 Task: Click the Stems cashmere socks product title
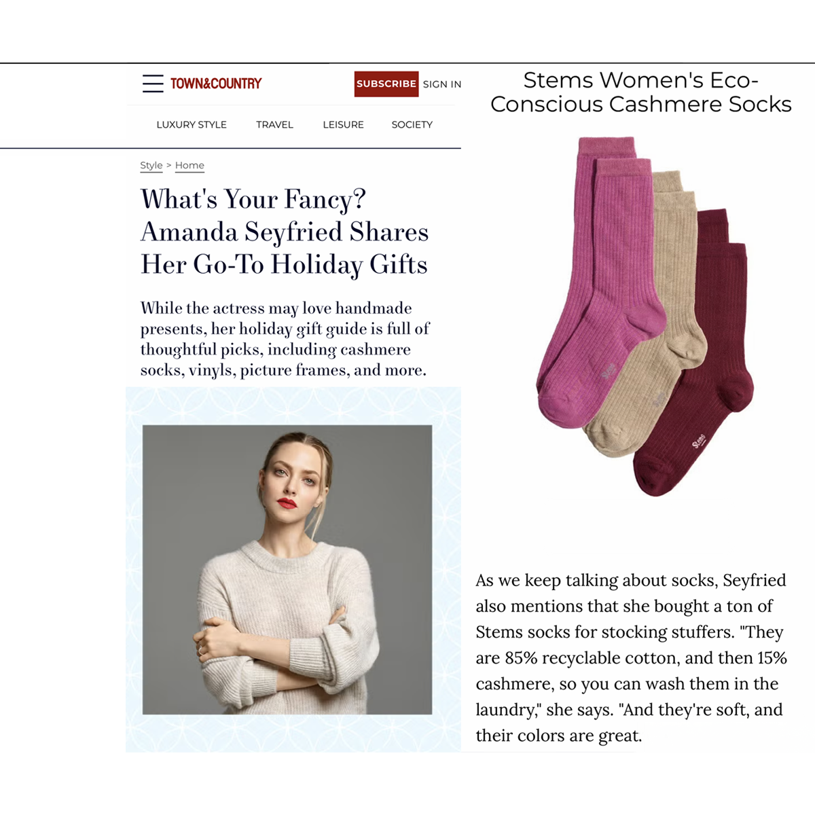(640, 92)
